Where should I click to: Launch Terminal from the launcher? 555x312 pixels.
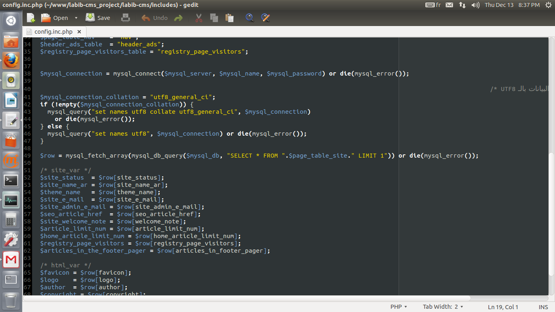tap(11, 180)
